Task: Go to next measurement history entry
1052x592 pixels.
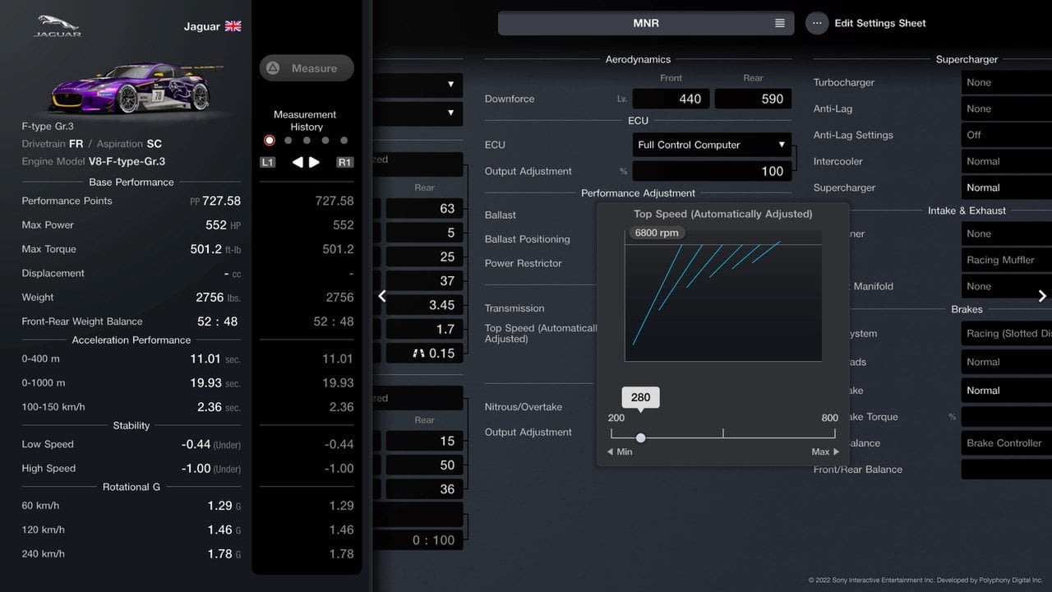Action: (x=314, y=162)
